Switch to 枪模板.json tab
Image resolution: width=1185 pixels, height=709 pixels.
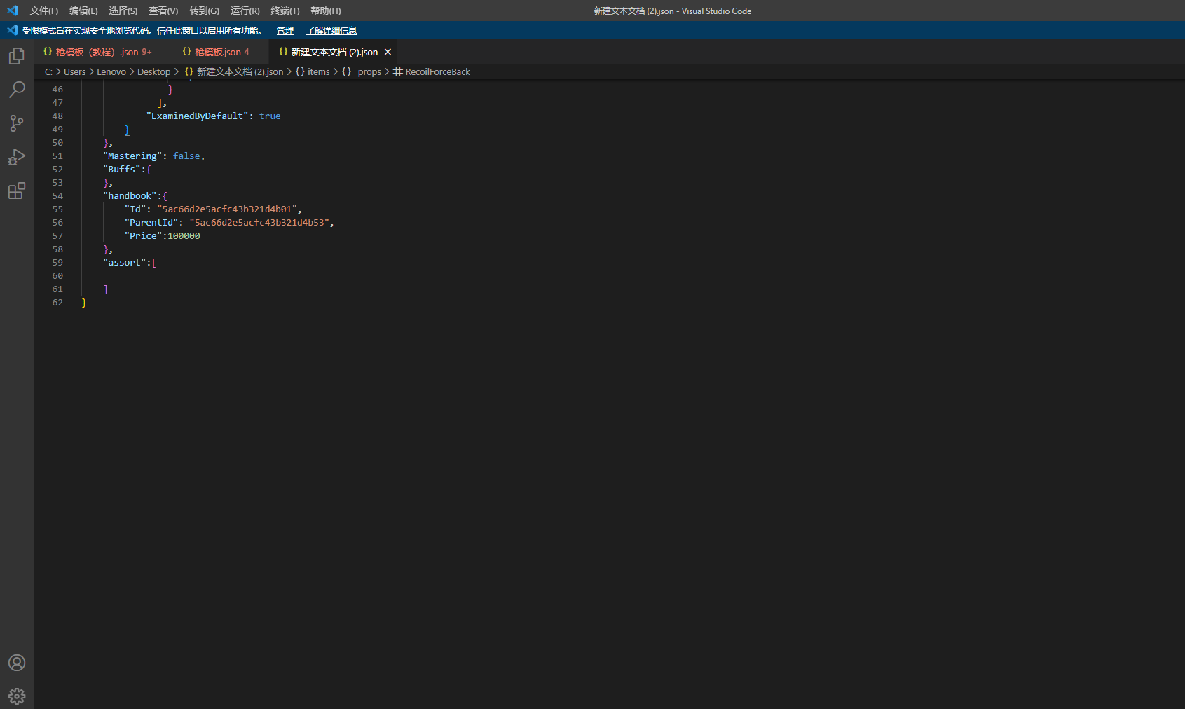(221, 52)
